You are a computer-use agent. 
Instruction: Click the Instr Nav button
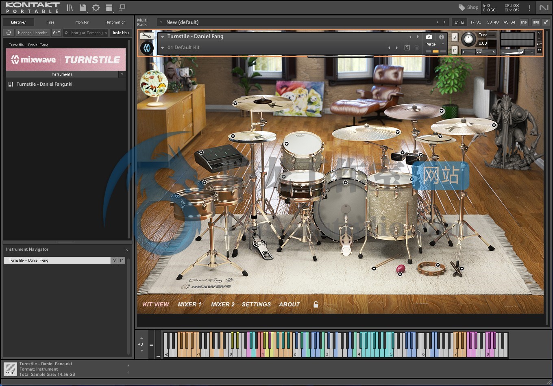(121, 33)
